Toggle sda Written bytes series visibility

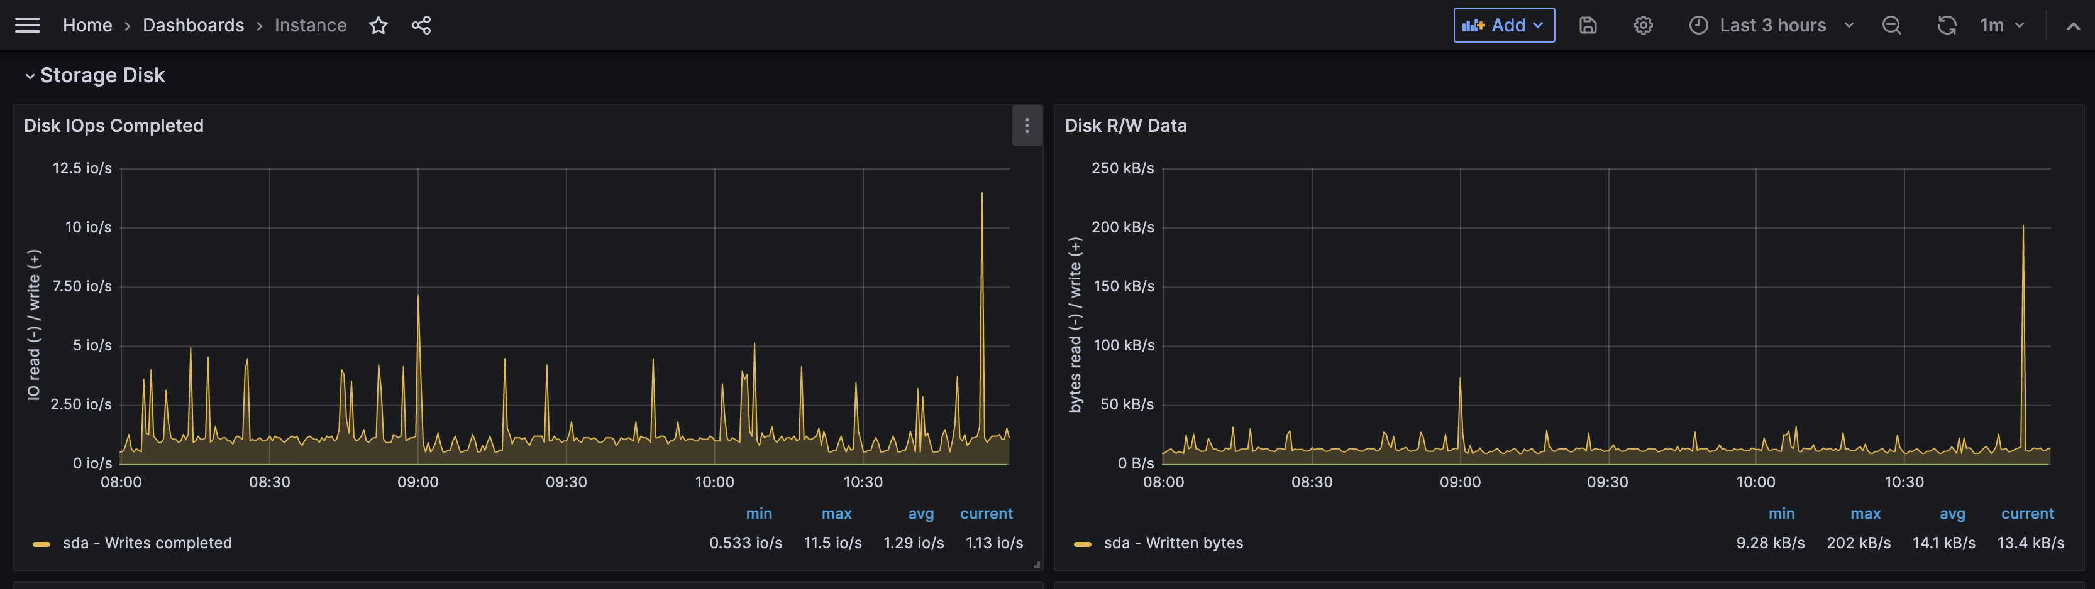click(x=1173, y=543)
